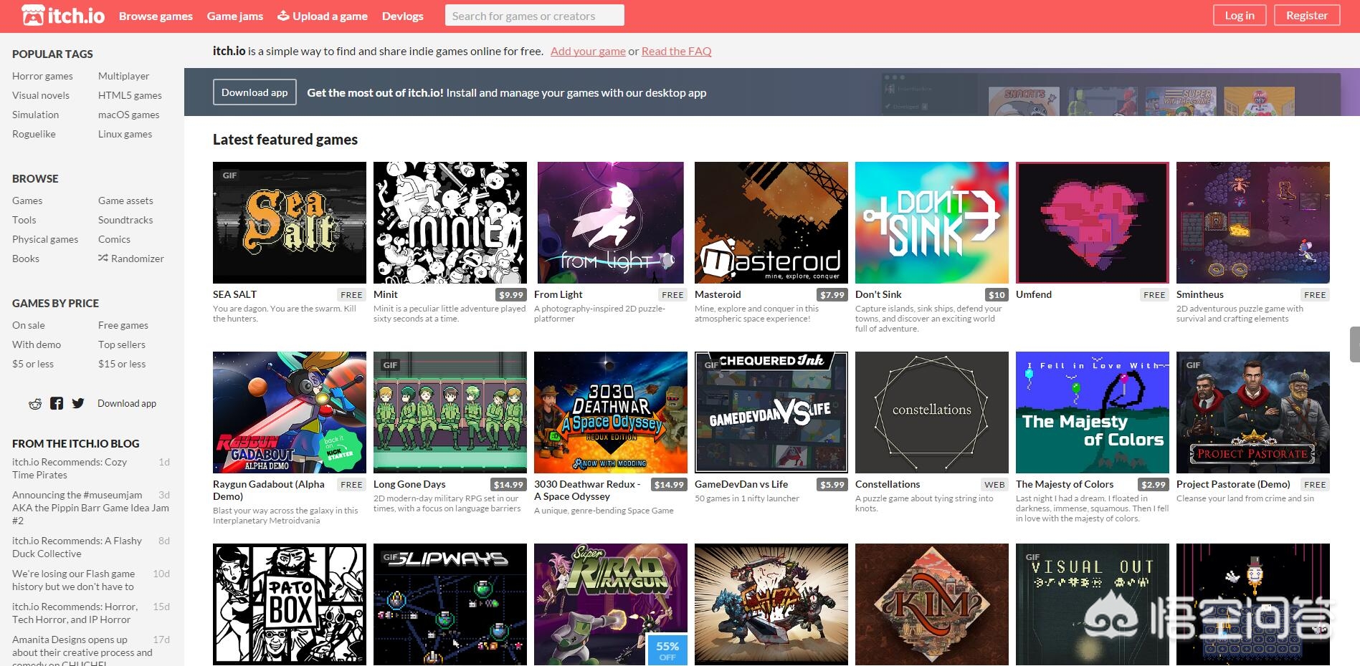Browse the Games category
This screenshot has height=666, width=1360.
[27, 201]
